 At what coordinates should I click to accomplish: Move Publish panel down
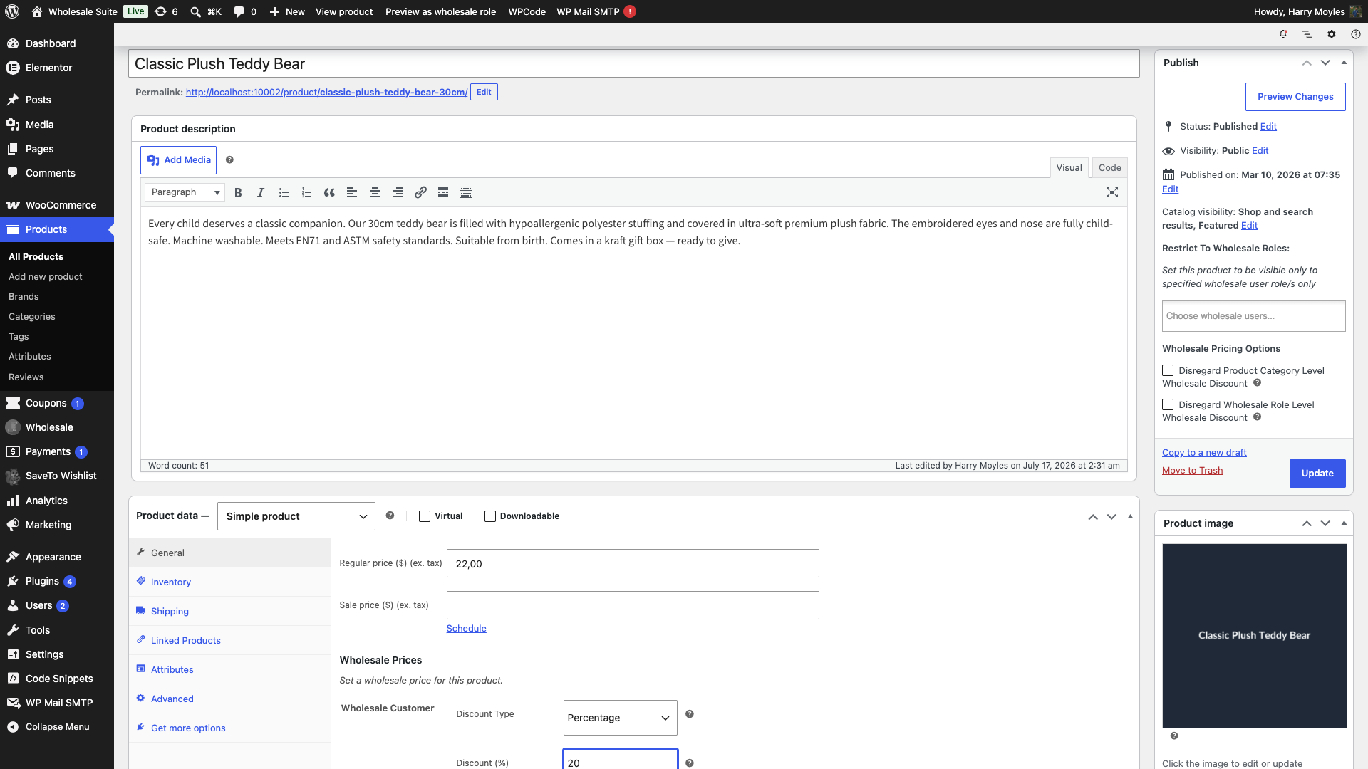(x=1325, y=63)
